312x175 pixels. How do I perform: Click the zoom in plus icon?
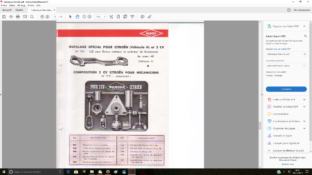click(x=89, y=17)
